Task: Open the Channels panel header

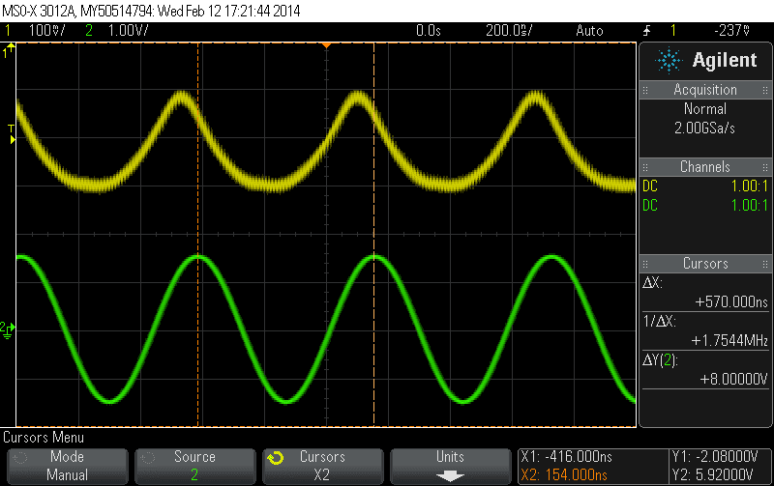Action: (x=705, y=167)
